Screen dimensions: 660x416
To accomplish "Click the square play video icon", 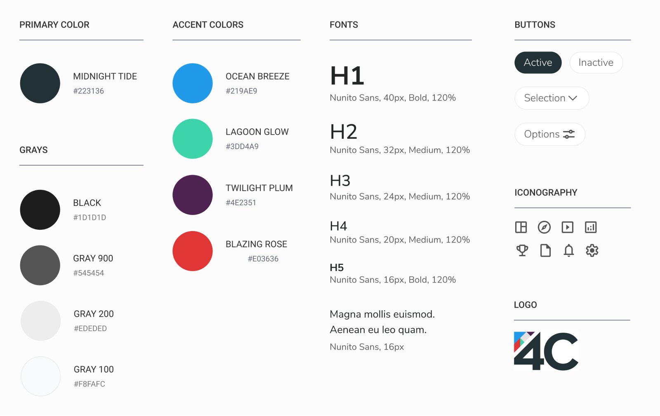I will coord(568,227).
